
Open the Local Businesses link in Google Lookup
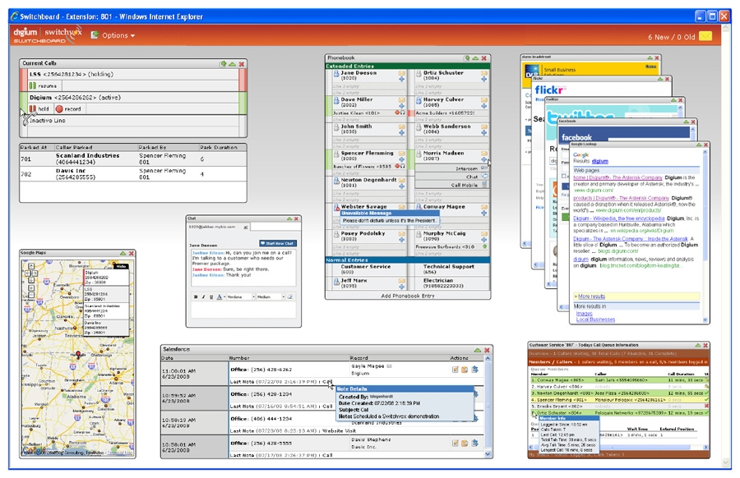click(x=595, y=319)
